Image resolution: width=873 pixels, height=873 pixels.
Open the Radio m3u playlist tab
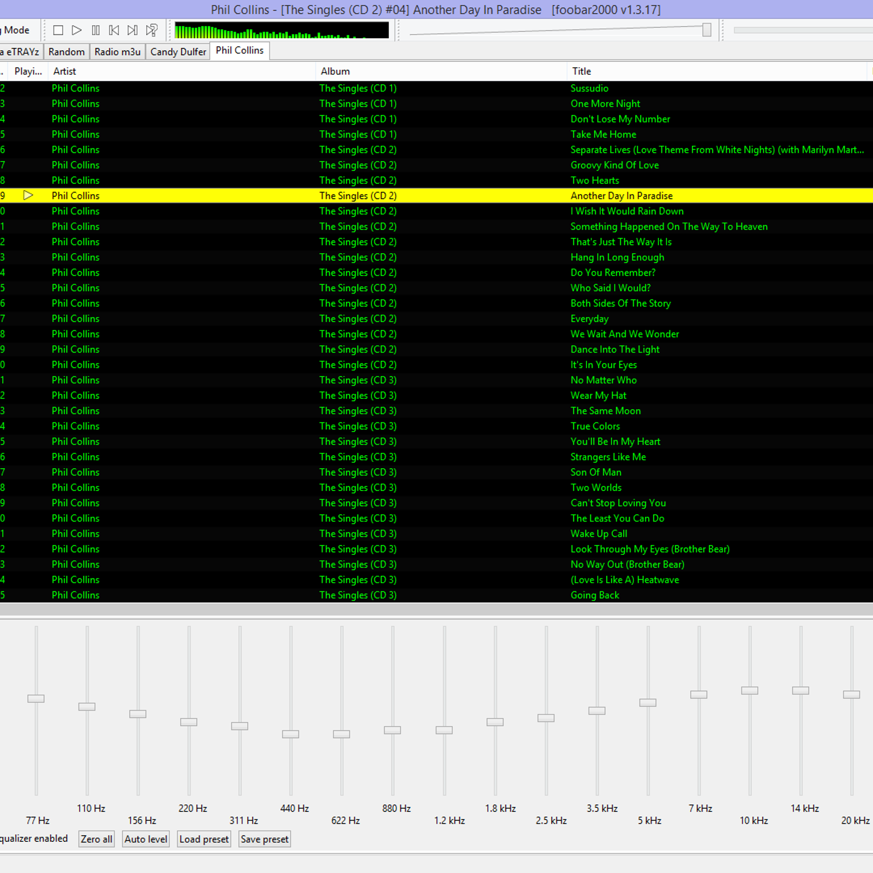[117, 52]
